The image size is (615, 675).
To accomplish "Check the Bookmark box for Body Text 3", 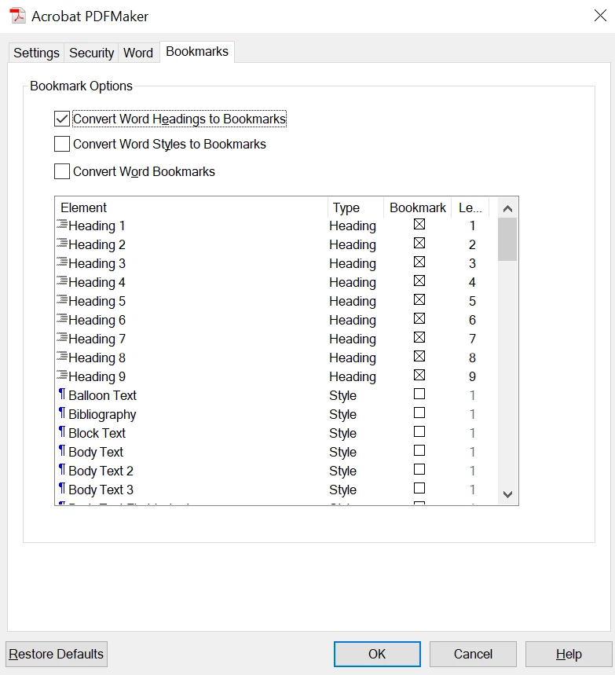I will [419, 488].
